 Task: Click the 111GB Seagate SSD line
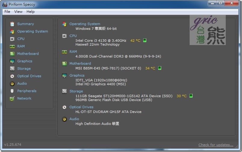click(124, 96)
